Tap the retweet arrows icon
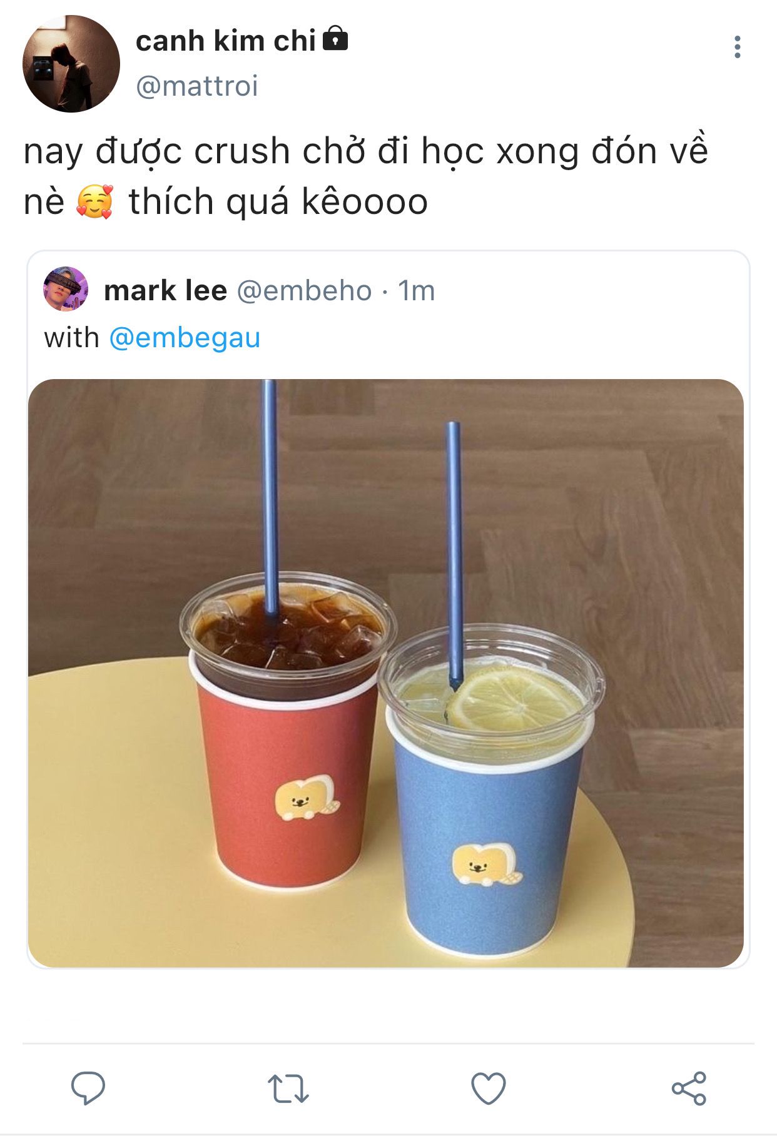The width and height of the screenshot is (777, 1146). click(288, 1088)
